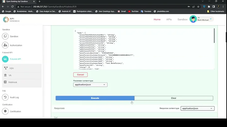Screen dimensions: 227x127
Task: Expand the user profile dropdown arrow
Action: [211, 19]
